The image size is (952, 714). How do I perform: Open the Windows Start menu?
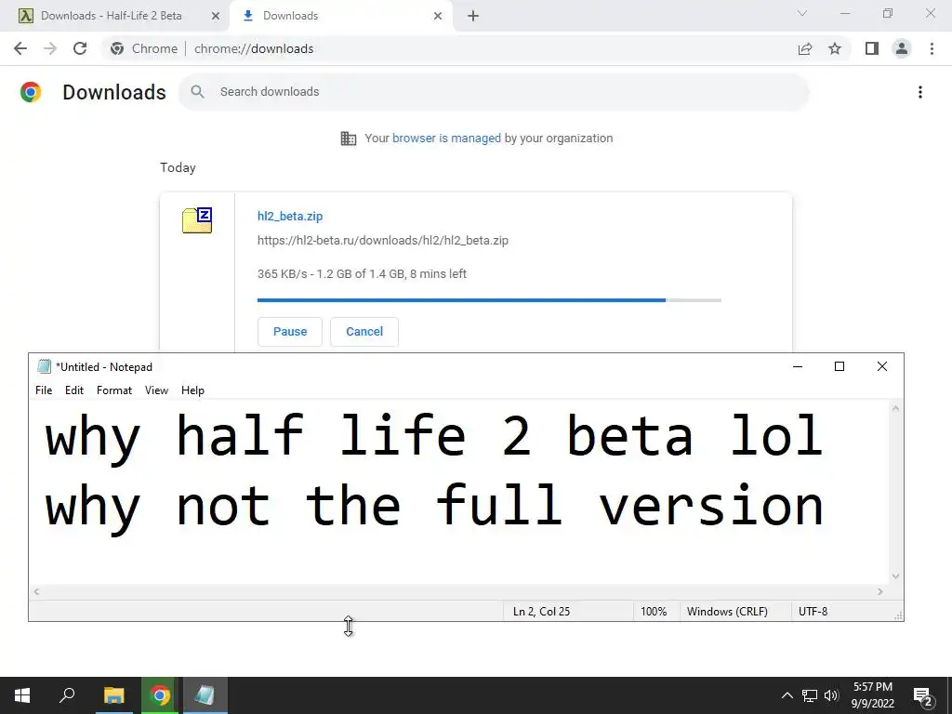click(x=22, y=695)
